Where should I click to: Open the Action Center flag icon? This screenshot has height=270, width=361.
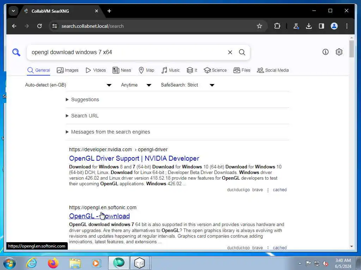pos(308,263)
